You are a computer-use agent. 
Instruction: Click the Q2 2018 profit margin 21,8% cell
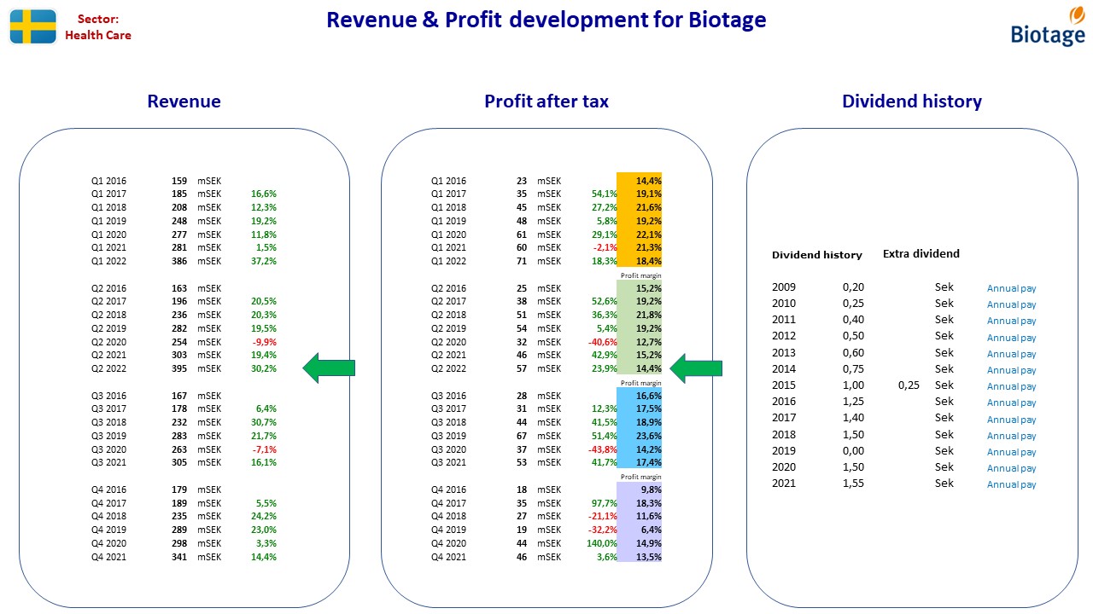(640, 315)
